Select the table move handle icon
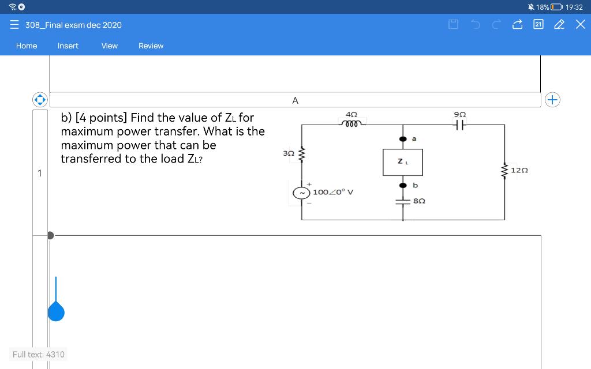The image size is (591, 369). coord(40,100)
